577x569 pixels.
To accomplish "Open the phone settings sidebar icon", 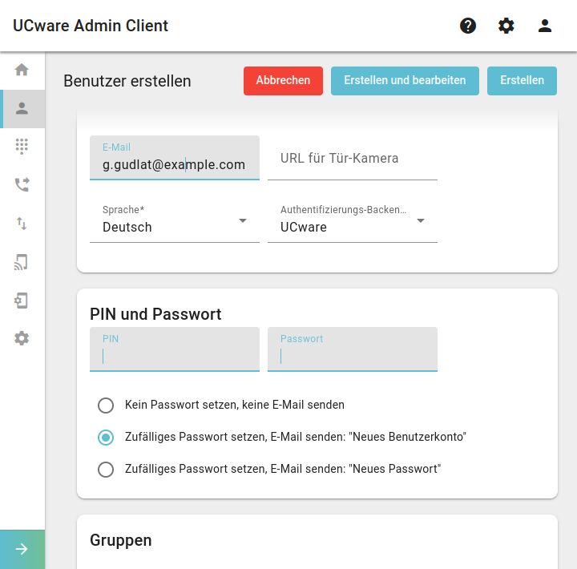I will [x=22, y=301].
